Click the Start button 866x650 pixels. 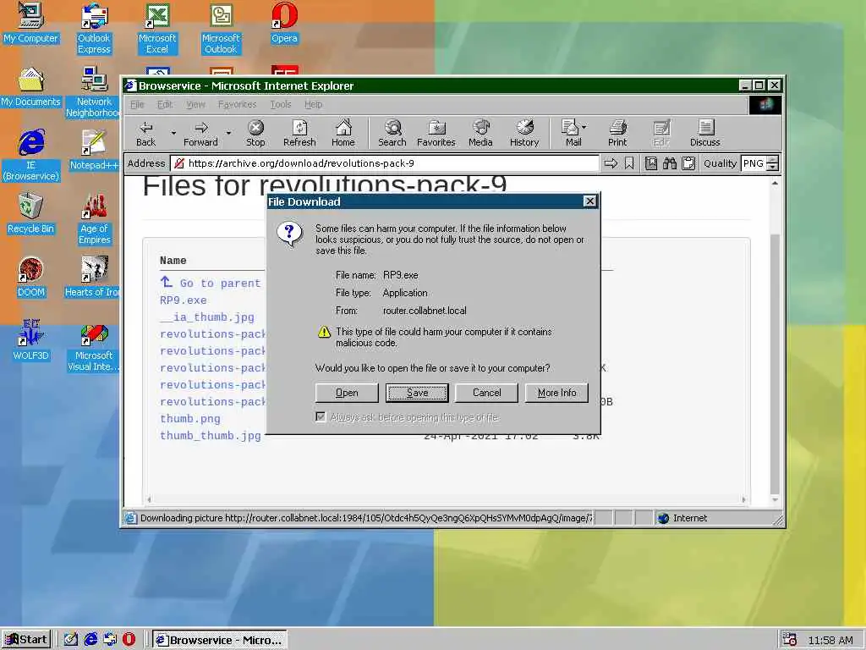(26, 640)
